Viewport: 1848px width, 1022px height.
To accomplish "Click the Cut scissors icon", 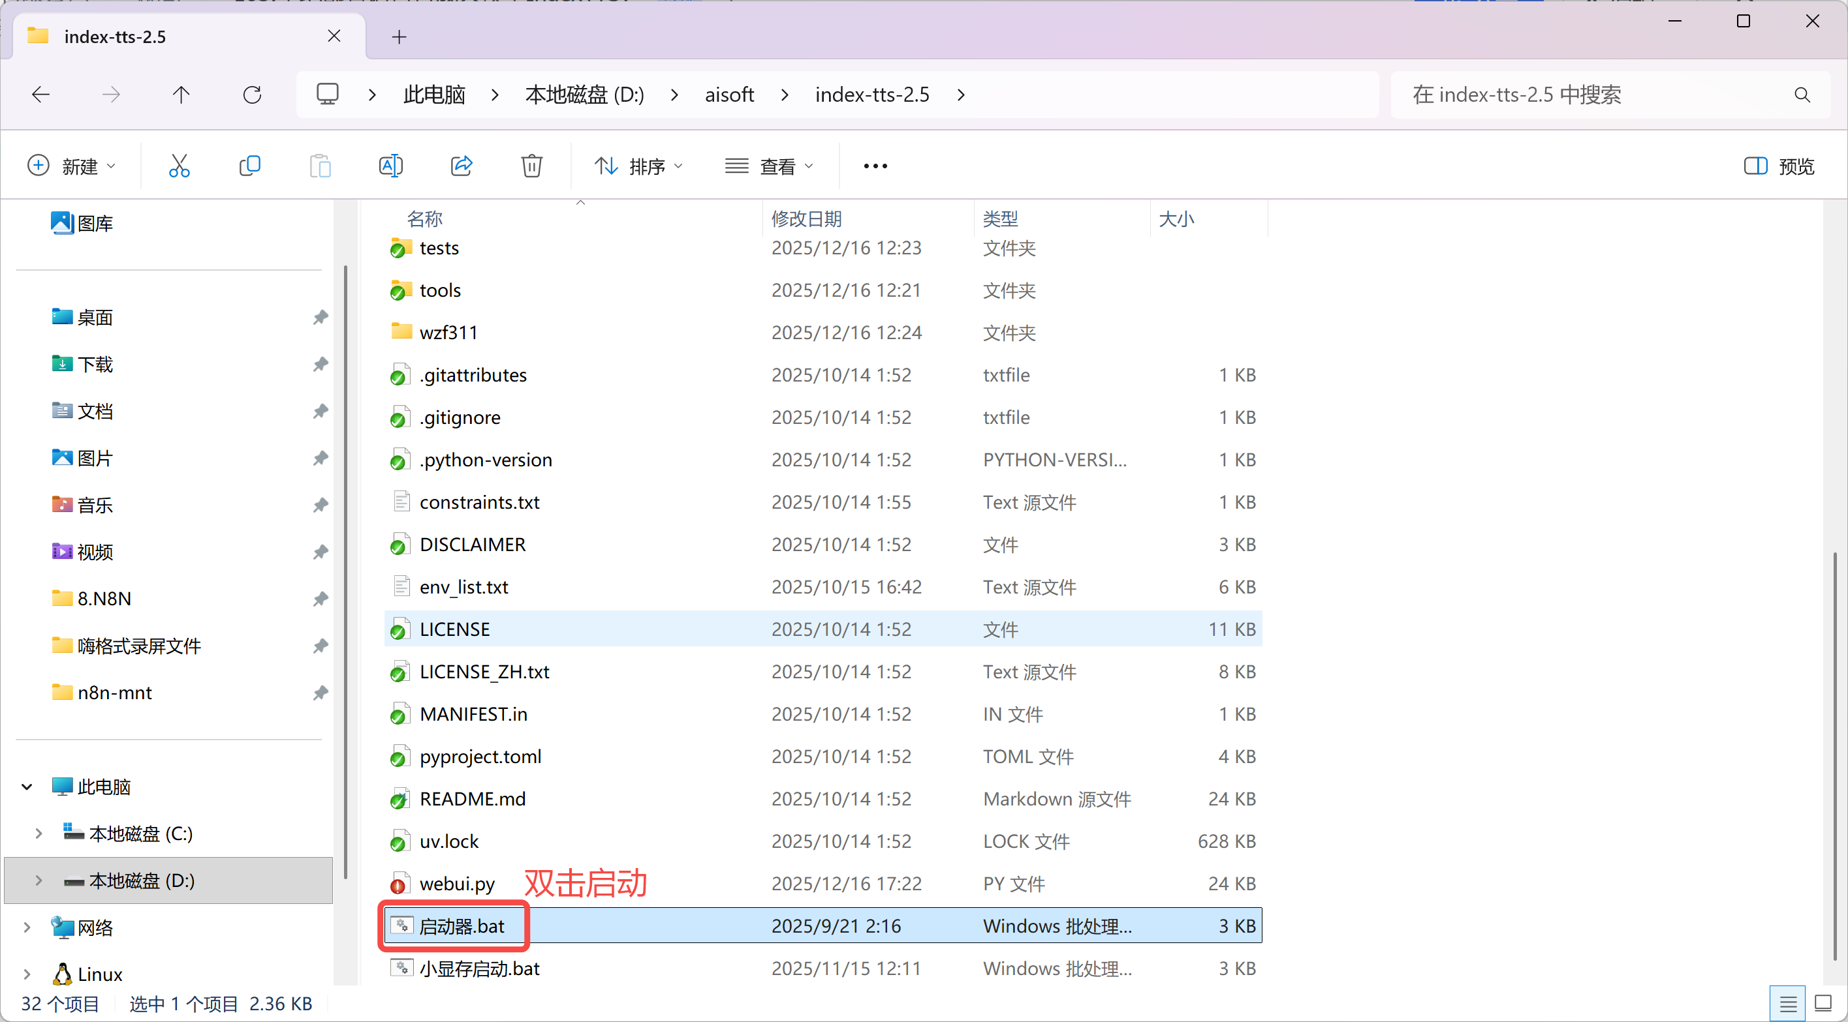I will [x=179, y=166].
